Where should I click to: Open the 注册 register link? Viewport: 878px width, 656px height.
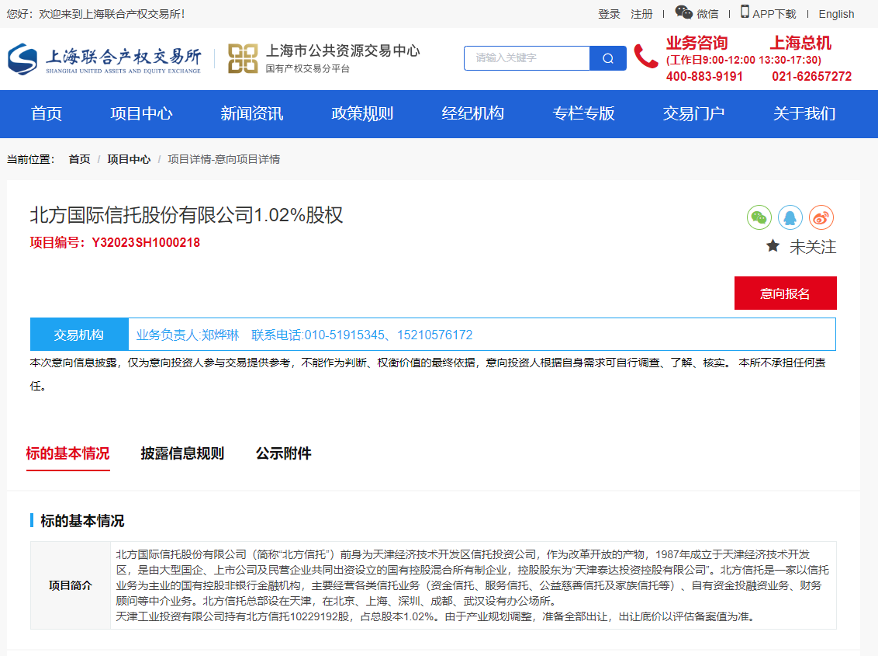coord(641,14)
